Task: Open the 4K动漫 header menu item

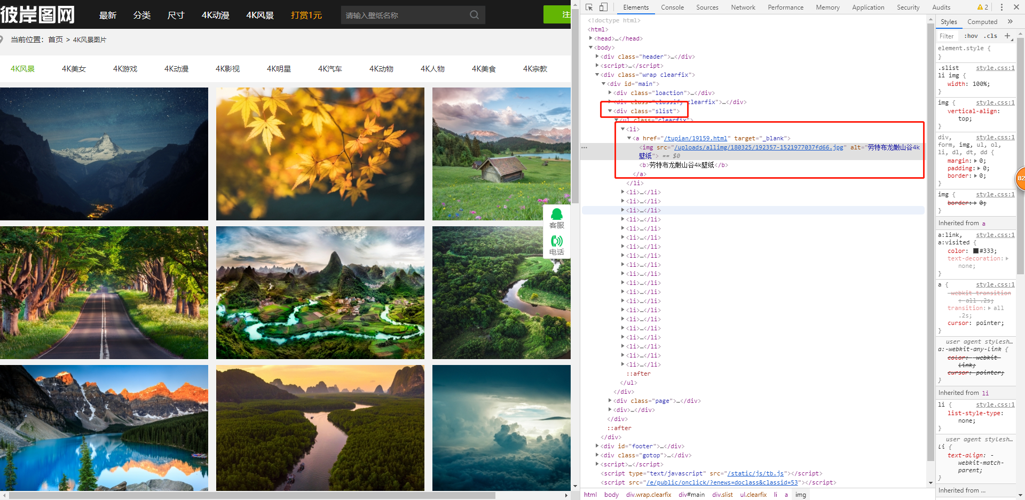Action: pyautogui.click(x=216, y=15)
